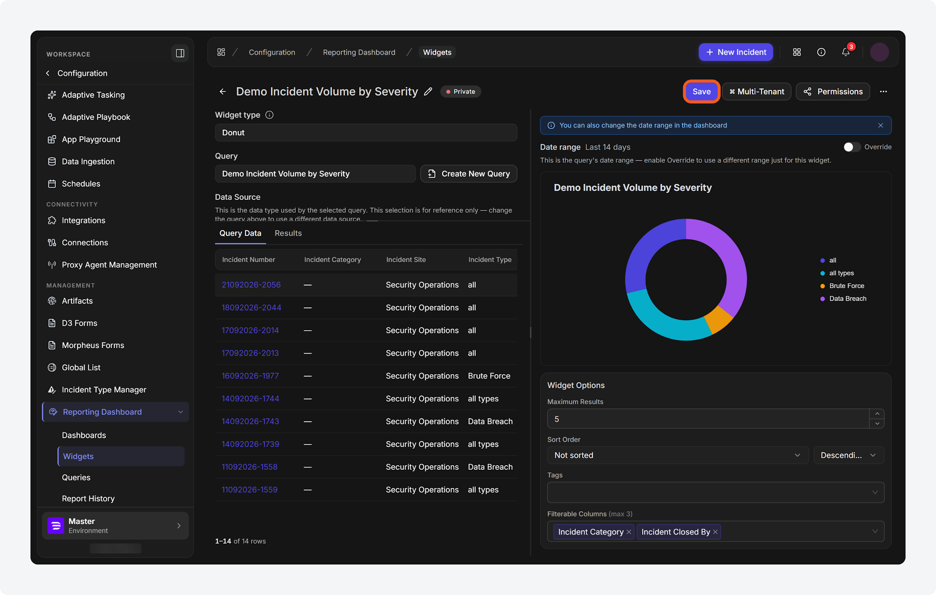Collapse the Reporting Dashboard sidebar group
936x595 pixels.
point(181,412)
